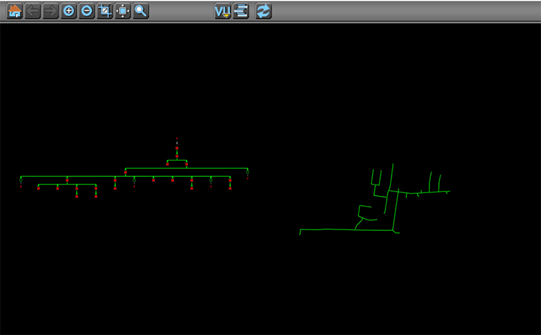Select the zoom-to-area crop tool
541x335 pixels.
point(105,11)
